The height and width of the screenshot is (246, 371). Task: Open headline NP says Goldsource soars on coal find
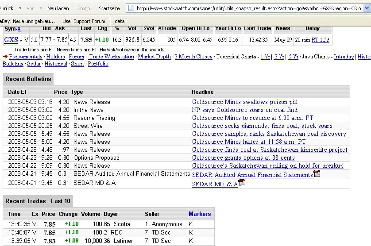pos(245,110)
